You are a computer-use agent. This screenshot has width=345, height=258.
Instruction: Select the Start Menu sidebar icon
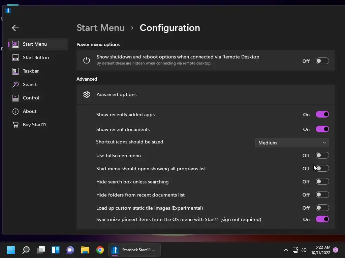(15, 44)
